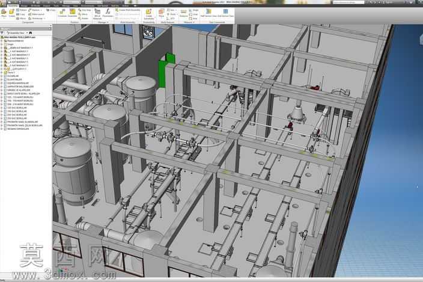Select the Rotate component tool
The width and height of the screenshot is (423, 282).
pos(83,19)
